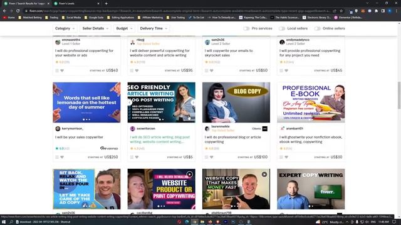Click the list icon on the US$40 gig
401x225 pixels.
tap(57, 71)
